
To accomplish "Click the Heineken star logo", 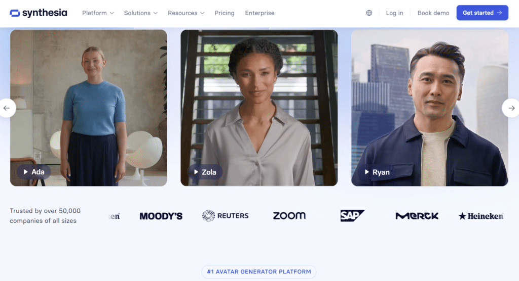I will pos(481,216).
